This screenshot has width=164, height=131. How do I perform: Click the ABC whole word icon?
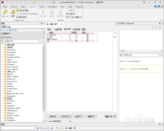coord(67,128)
